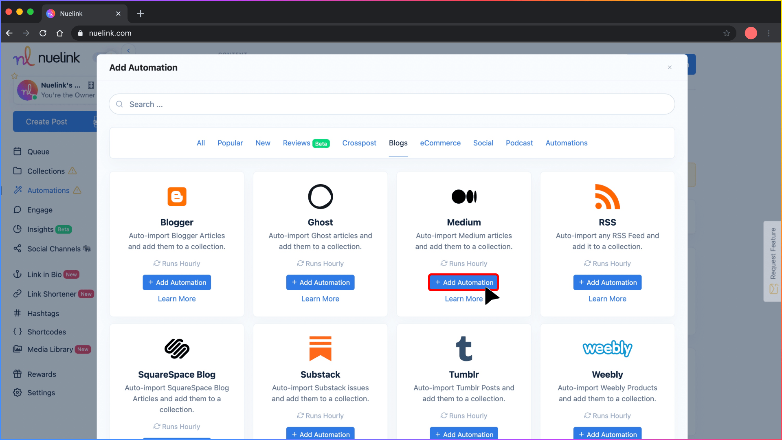Viewport: 782px width, 440px height.
Task: Click the Tumblr t logo
Action: pyautogui.click(x=464, y=349)
